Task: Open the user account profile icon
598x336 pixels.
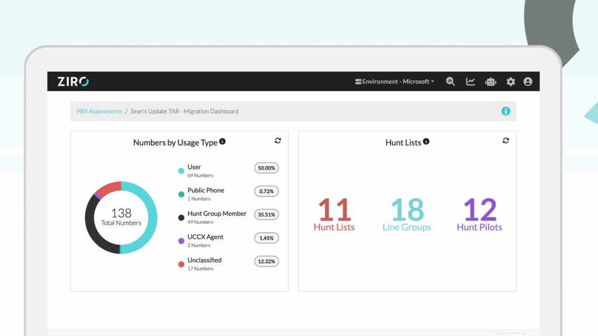Action: click(x=528, y=82)
